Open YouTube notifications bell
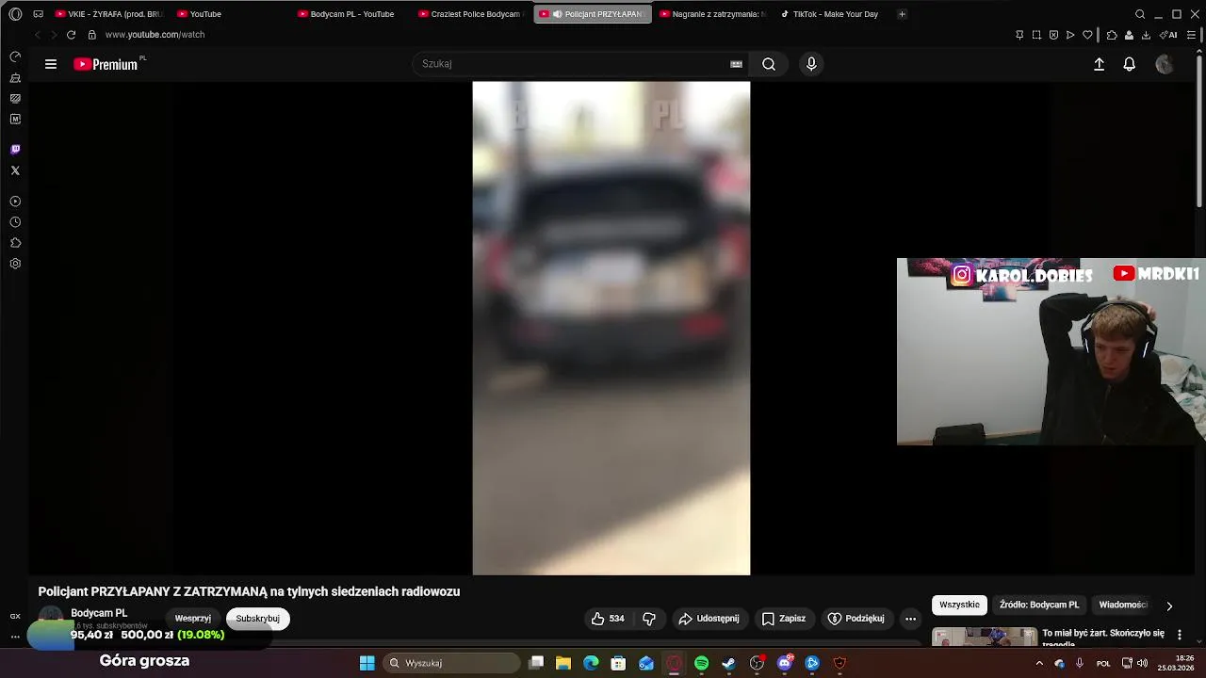 click(1129, 64)
